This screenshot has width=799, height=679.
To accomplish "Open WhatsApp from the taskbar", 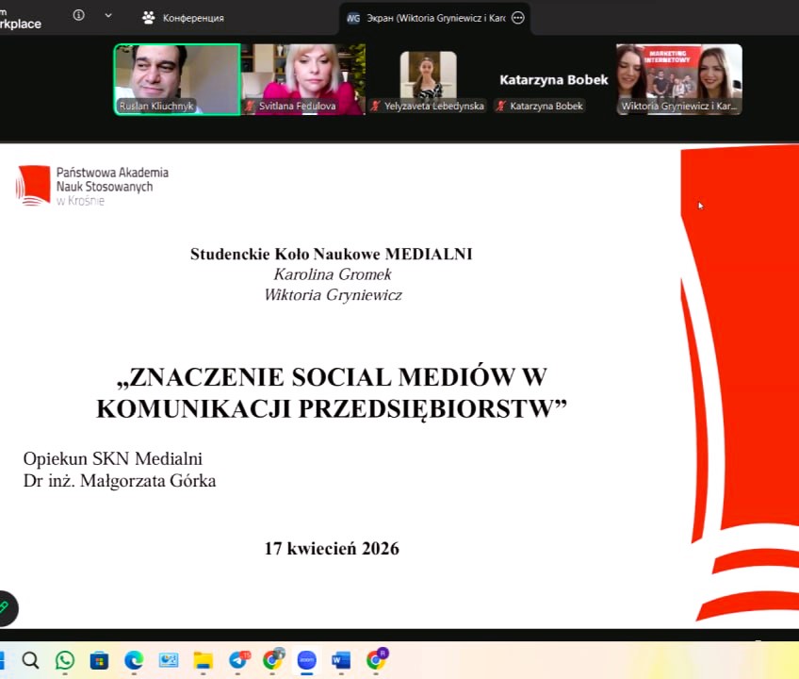I will 65,660.
